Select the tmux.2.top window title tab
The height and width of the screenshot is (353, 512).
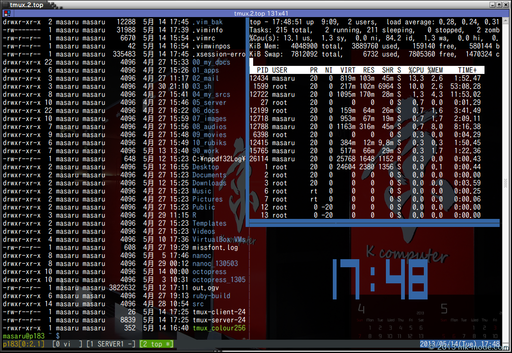[27, 5]
